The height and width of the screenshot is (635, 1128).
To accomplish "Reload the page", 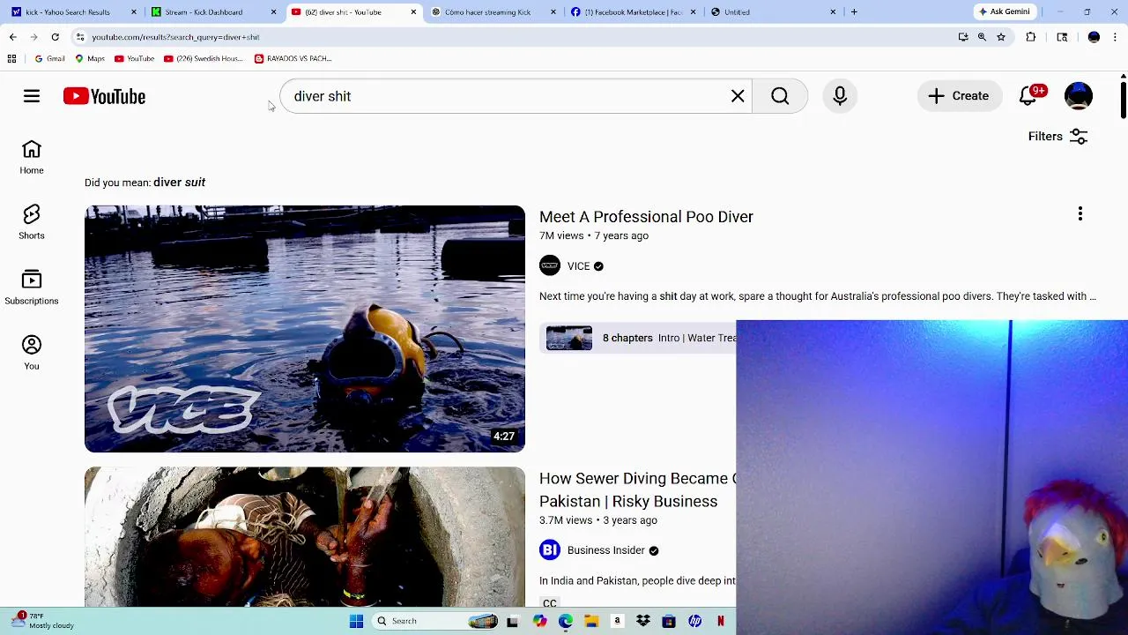I will [55, 37].
